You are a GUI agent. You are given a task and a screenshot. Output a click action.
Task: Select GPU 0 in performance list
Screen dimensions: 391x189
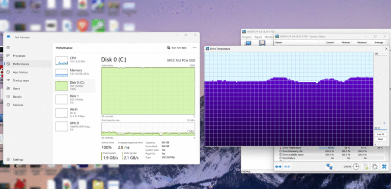pyautogui.click(x=74, y=126)
